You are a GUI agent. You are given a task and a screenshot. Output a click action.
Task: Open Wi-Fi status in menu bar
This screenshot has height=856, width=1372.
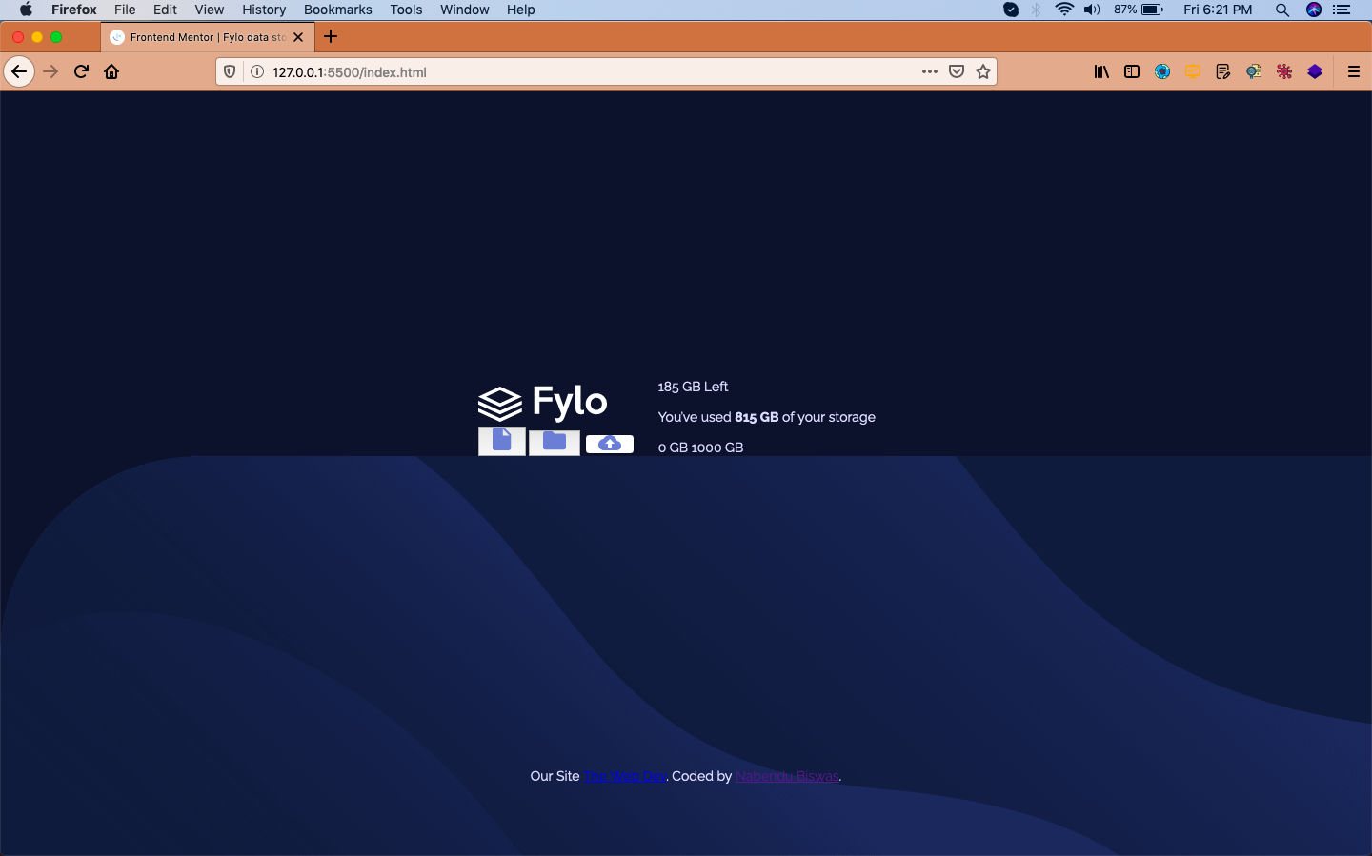point(1064,10)
